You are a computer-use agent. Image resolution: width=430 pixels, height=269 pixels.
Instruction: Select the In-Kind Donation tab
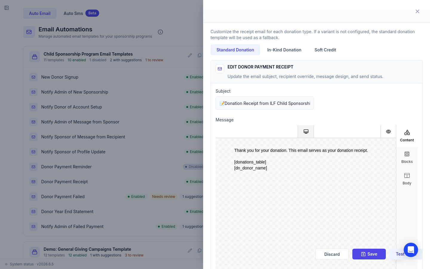click(284, 50)
